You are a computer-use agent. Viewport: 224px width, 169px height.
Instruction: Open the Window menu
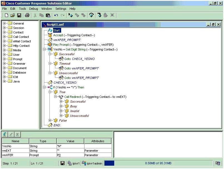point(47,9)
